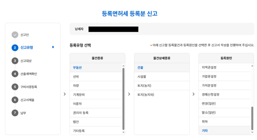Click scroll down arrow of 등록원인 list

(x=252, y=132)
